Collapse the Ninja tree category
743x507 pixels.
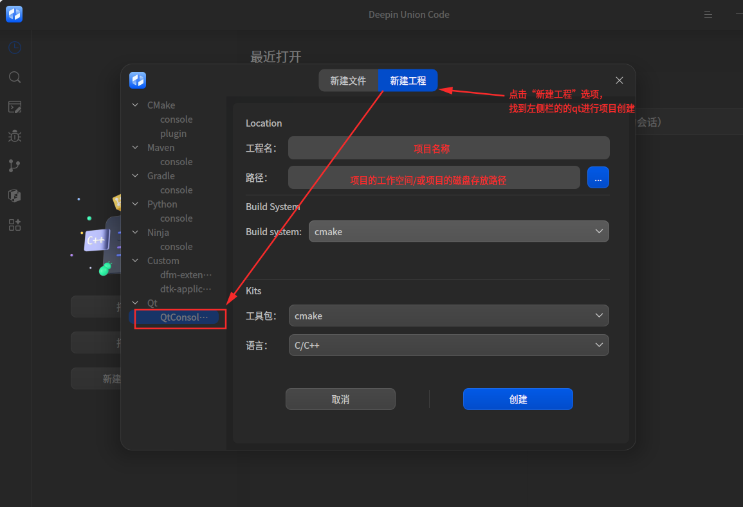pyautogui.click(x=135, y=233)
